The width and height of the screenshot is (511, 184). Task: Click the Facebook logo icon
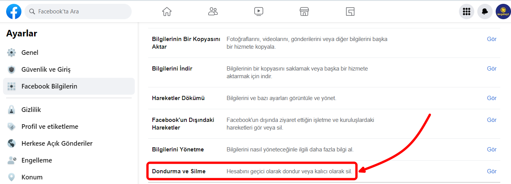(14, 11)
